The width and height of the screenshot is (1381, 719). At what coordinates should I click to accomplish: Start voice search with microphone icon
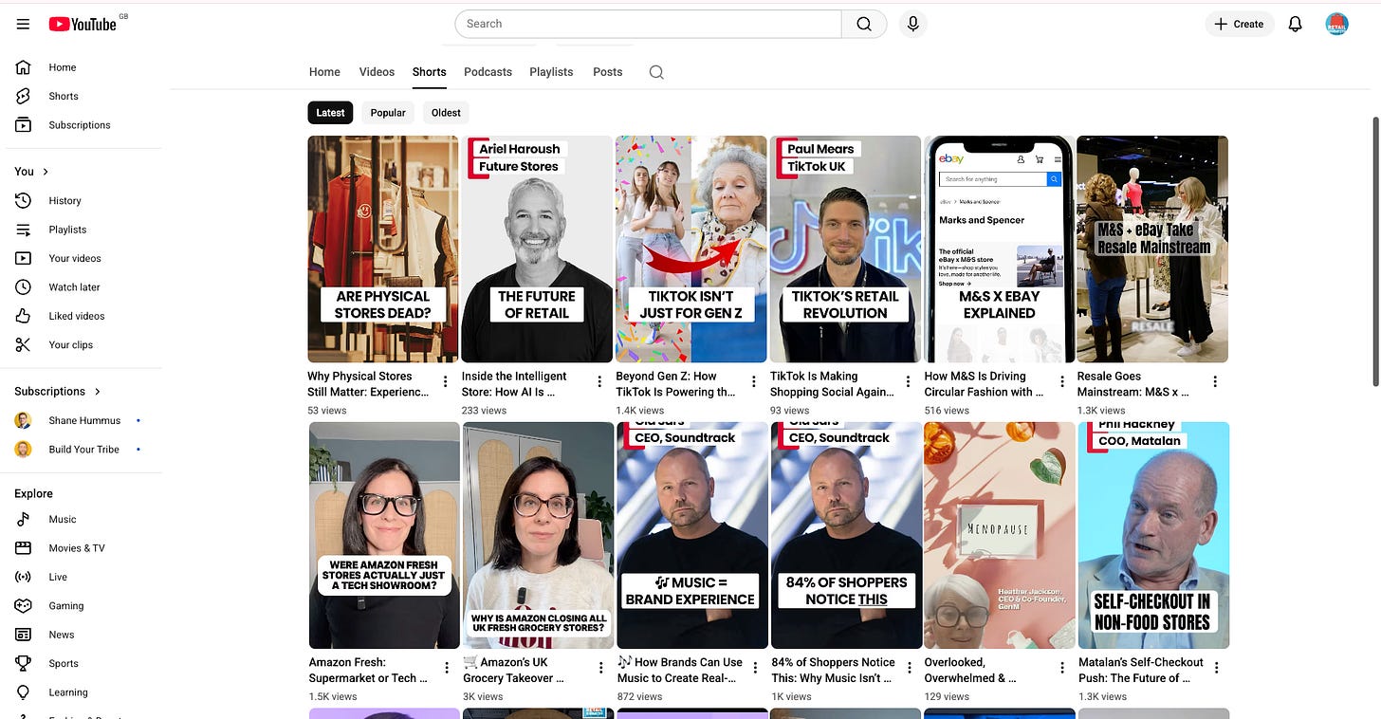pyautogui.click(x=912, y=24)
